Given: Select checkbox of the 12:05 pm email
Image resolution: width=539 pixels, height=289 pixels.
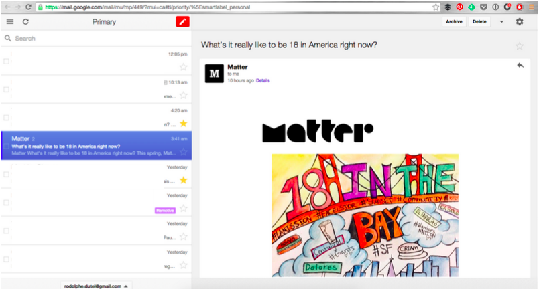Looking at the screenshot, I should point(6,62).
